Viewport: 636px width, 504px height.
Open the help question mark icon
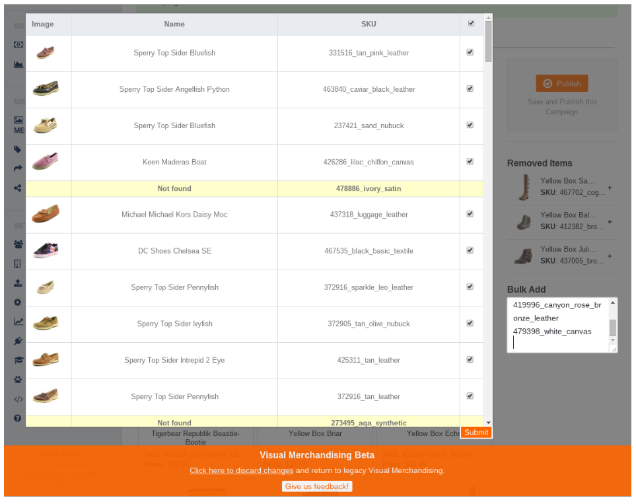[18, 418]
